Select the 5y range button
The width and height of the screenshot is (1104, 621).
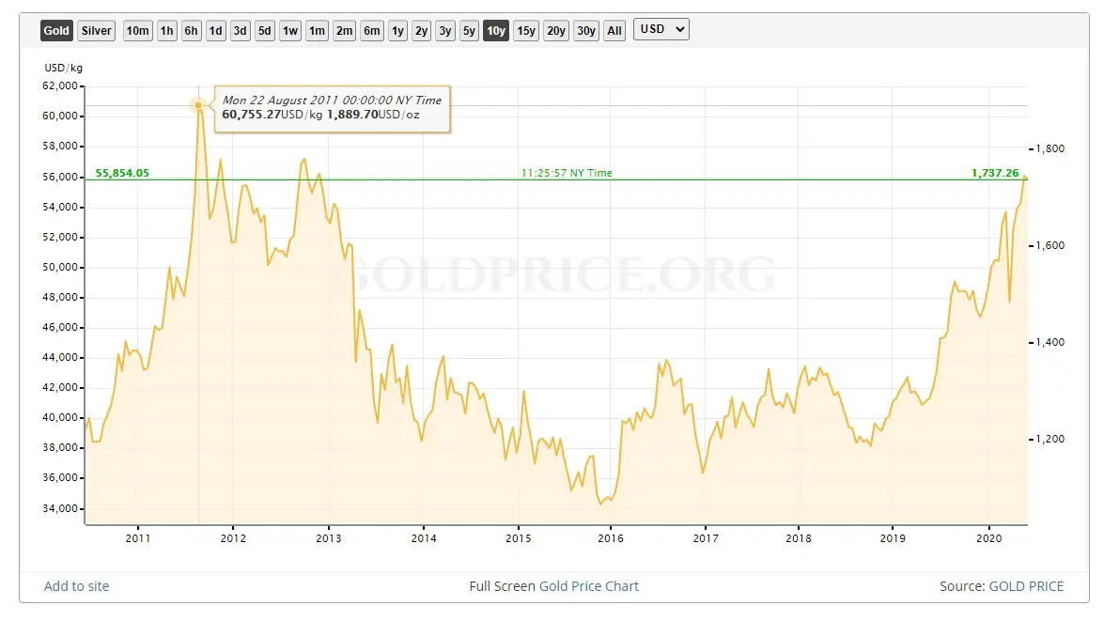point(469,30)
